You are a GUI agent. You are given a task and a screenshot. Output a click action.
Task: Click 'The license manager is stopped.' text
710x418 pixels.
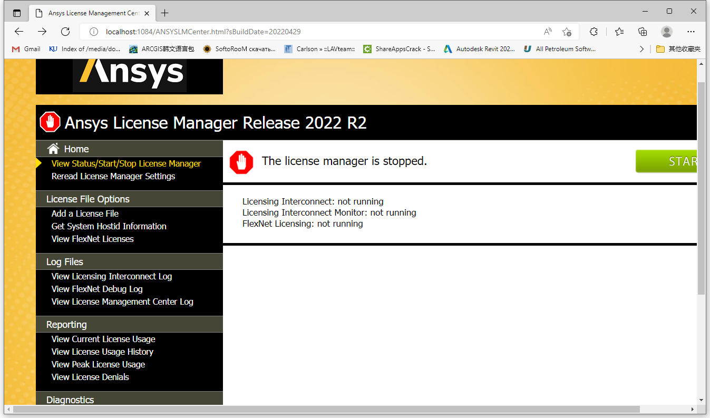click(344, 161)
